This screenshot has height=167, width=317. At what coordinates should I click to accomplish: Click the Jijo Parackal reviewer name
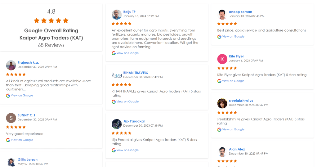tap(134, 121)
